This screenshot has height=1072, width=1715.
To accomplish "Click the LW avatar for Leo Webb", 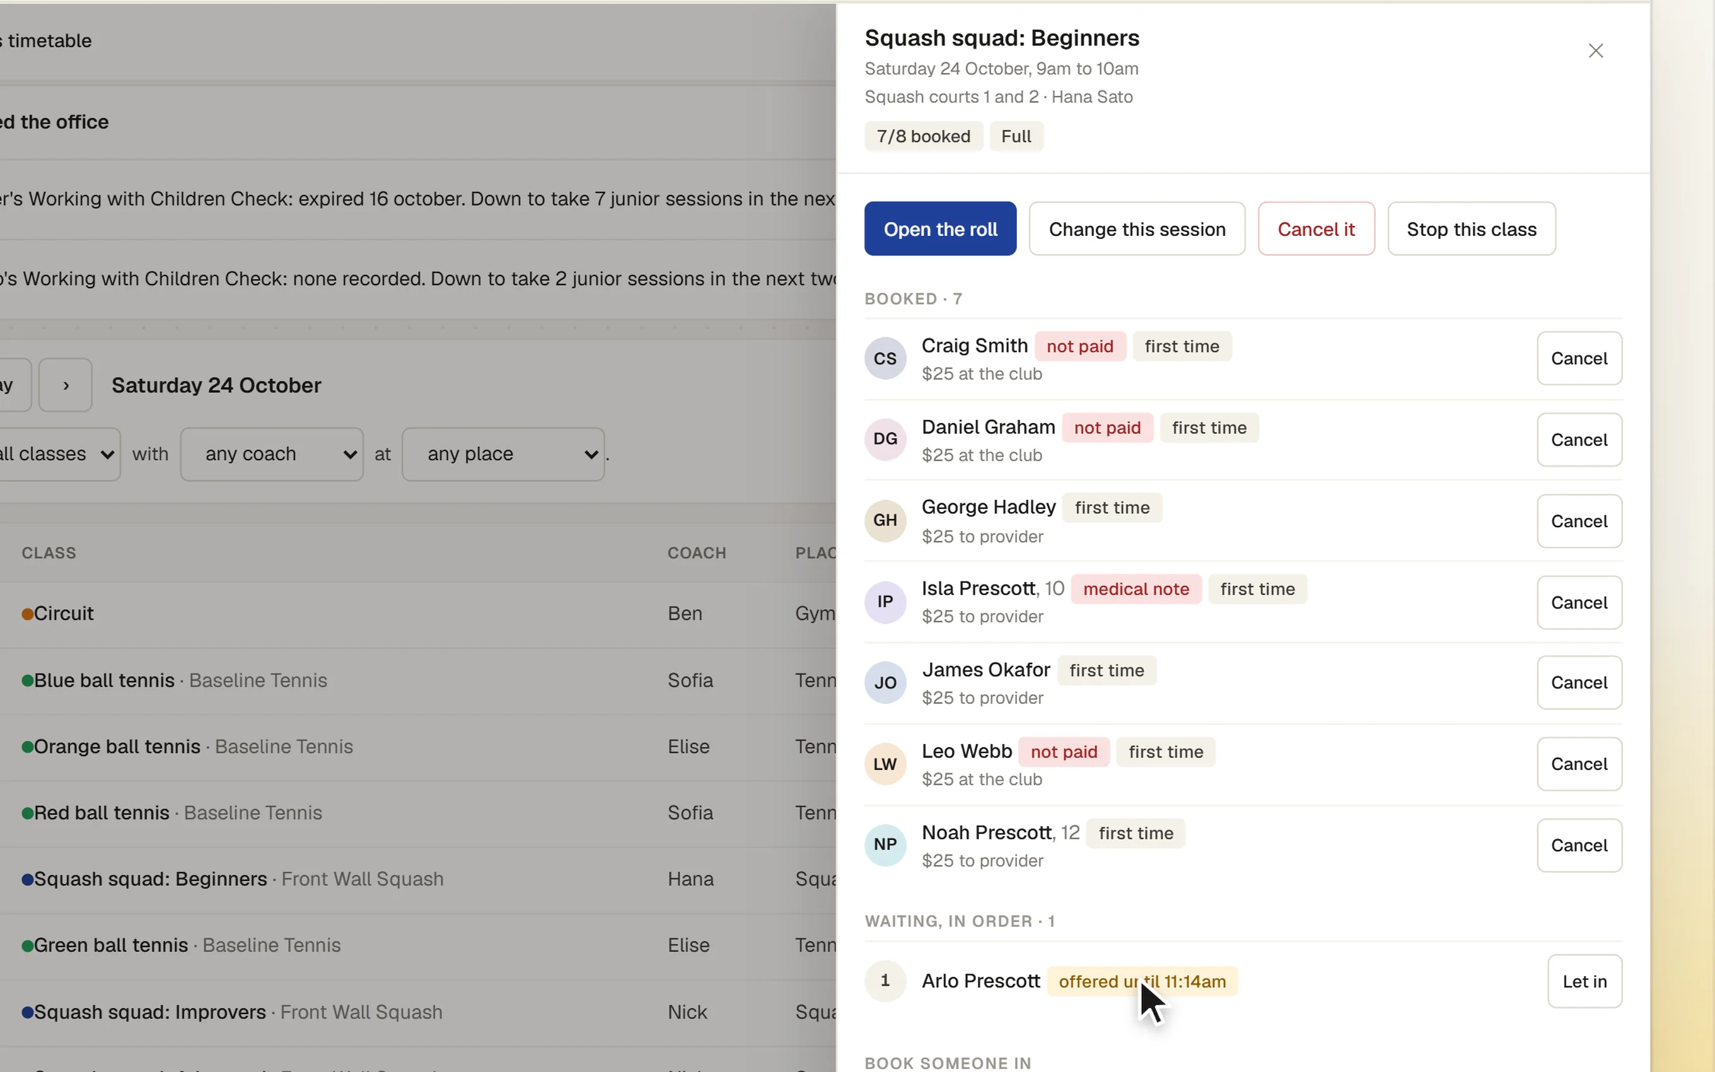I will click(885, 764).
